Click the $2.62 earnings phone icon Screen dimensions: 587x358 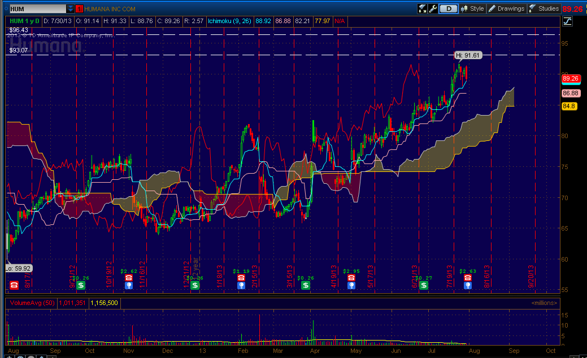[x=129, y=277]
